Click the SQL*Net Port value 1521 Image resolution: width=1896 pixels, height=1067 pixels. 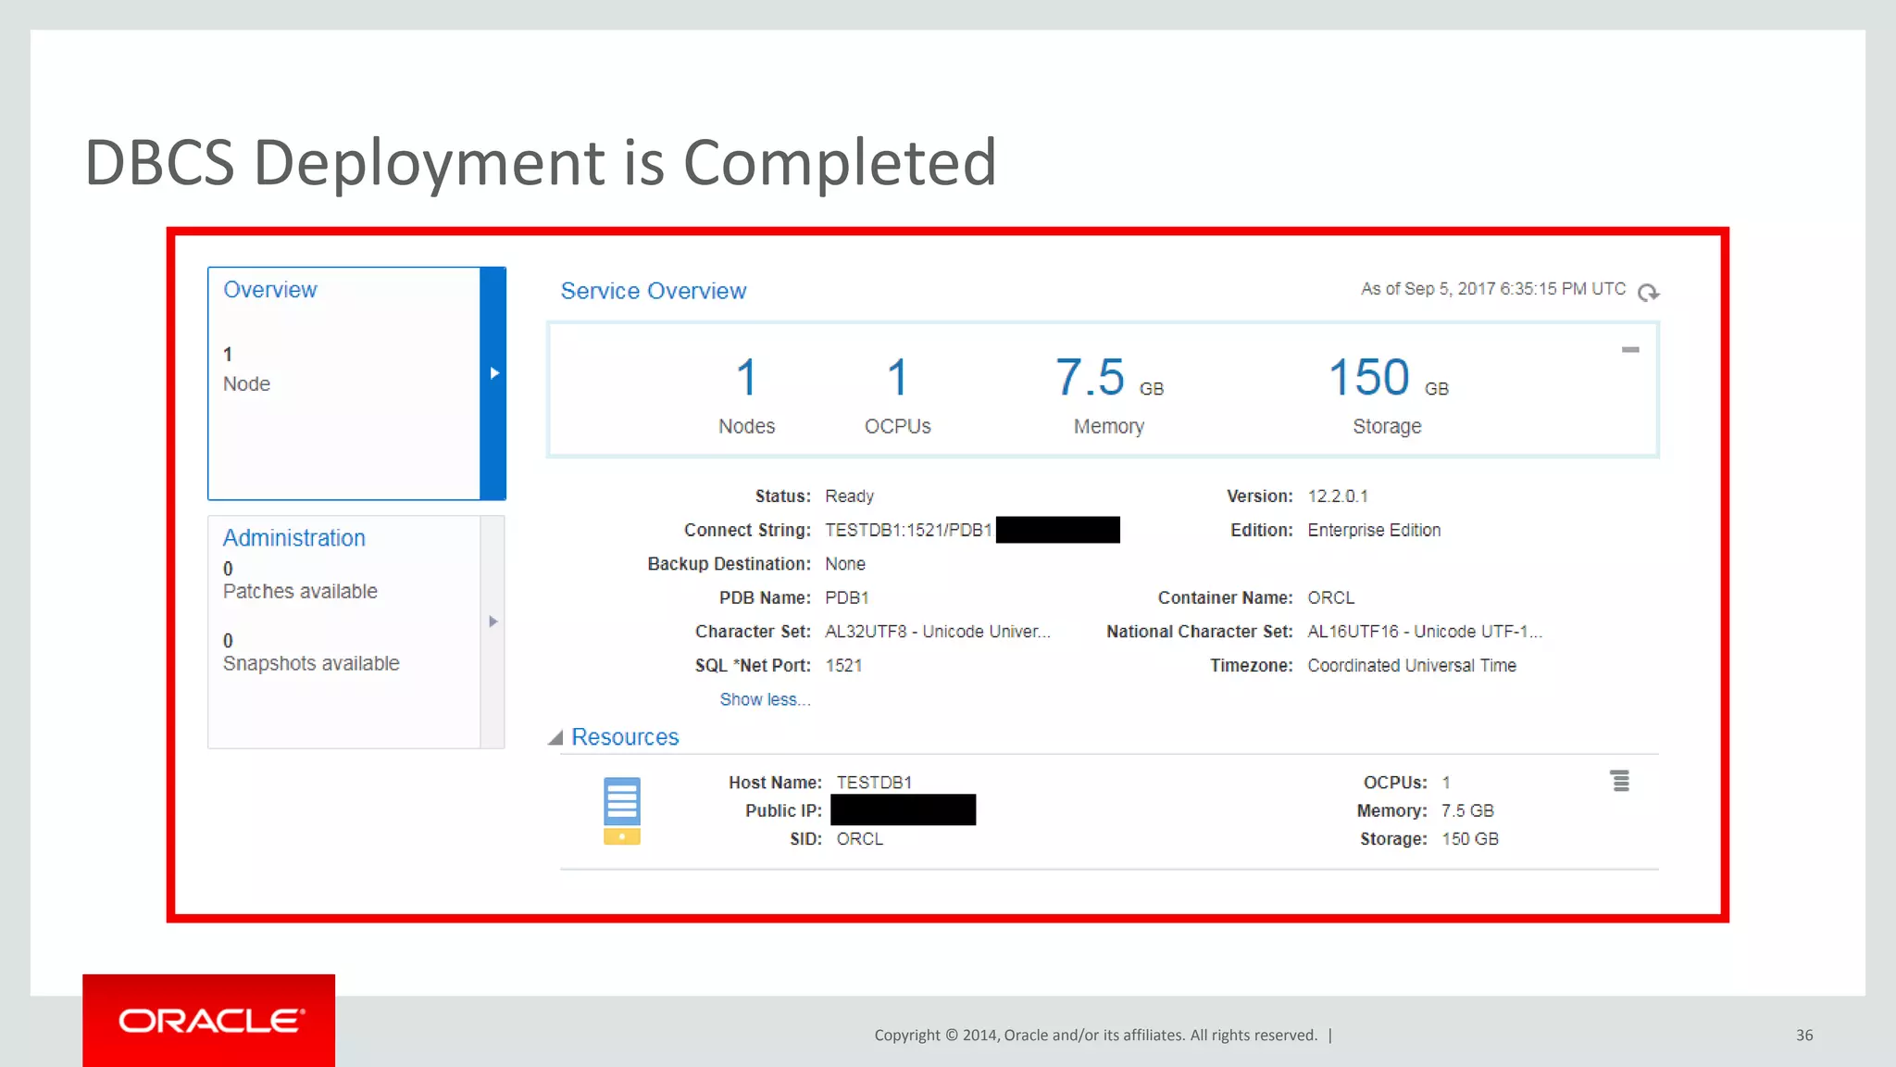click(x=843, y=666)
